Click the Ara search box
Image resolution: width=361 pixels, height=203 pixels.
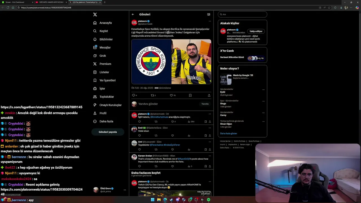(x=243, y=14)
